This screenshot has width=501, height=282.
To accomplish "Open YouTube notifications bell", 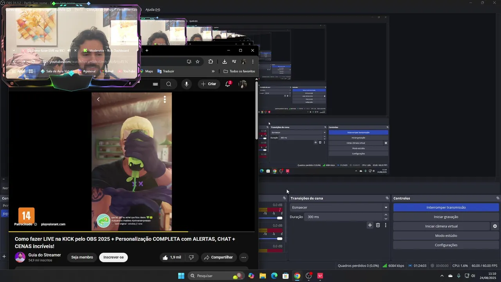I will click(228, 84).
